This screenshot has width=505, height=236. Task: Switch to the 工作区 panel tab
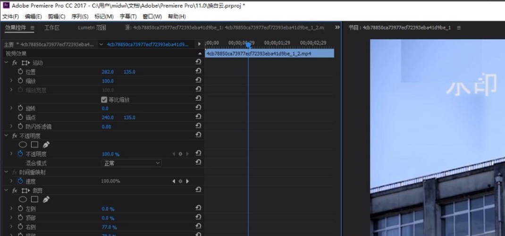pos(52,28)
